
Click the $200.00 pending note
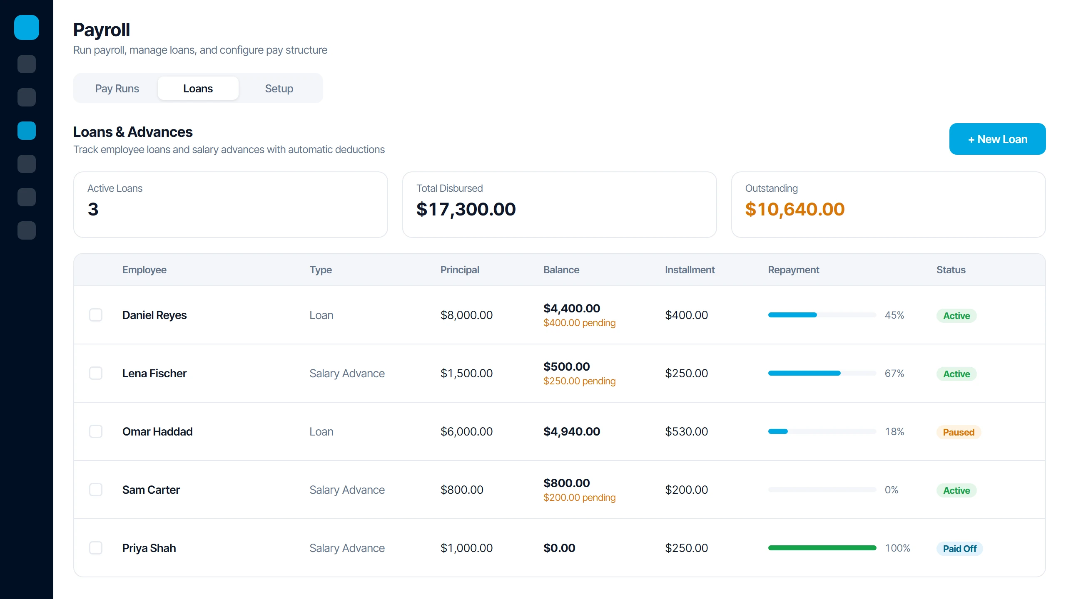coord(579,498)
